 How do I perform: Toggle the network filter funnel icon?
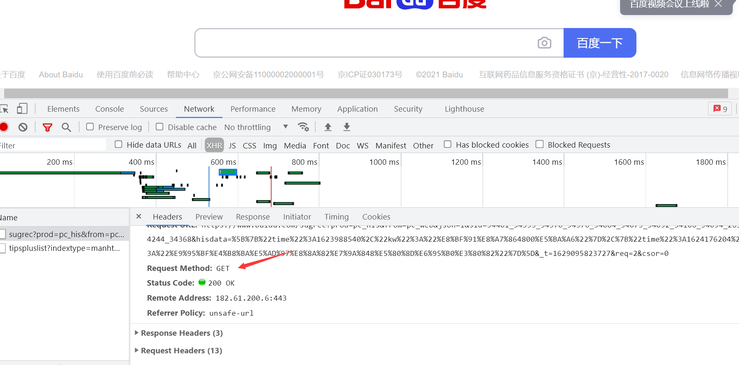47,127
